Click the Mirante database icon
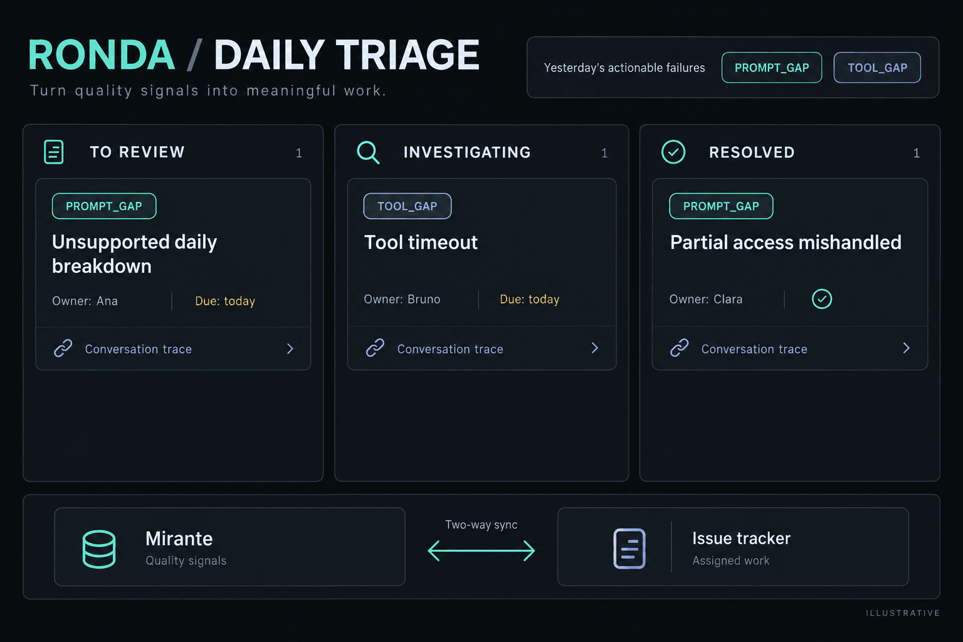Image resolution: width=963 pixels, height=642 pixels. (x=99, y=549)
